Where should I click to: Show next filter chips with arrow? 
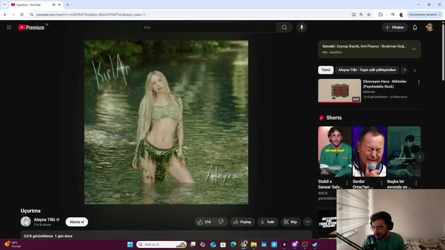(x=414, y=70)
